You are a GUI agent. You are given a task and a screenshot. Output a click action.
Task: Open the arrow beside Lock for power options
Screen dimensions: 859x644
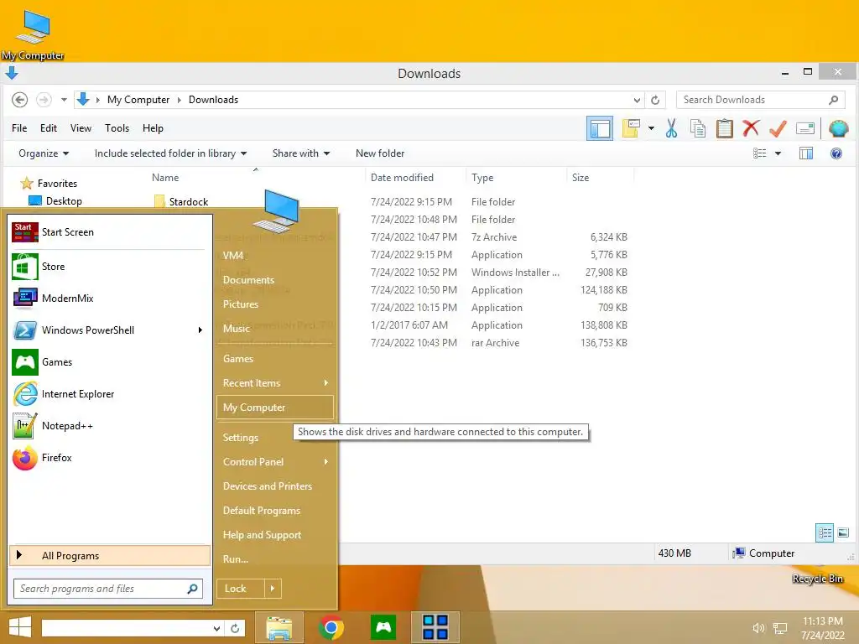click(273, 589)
